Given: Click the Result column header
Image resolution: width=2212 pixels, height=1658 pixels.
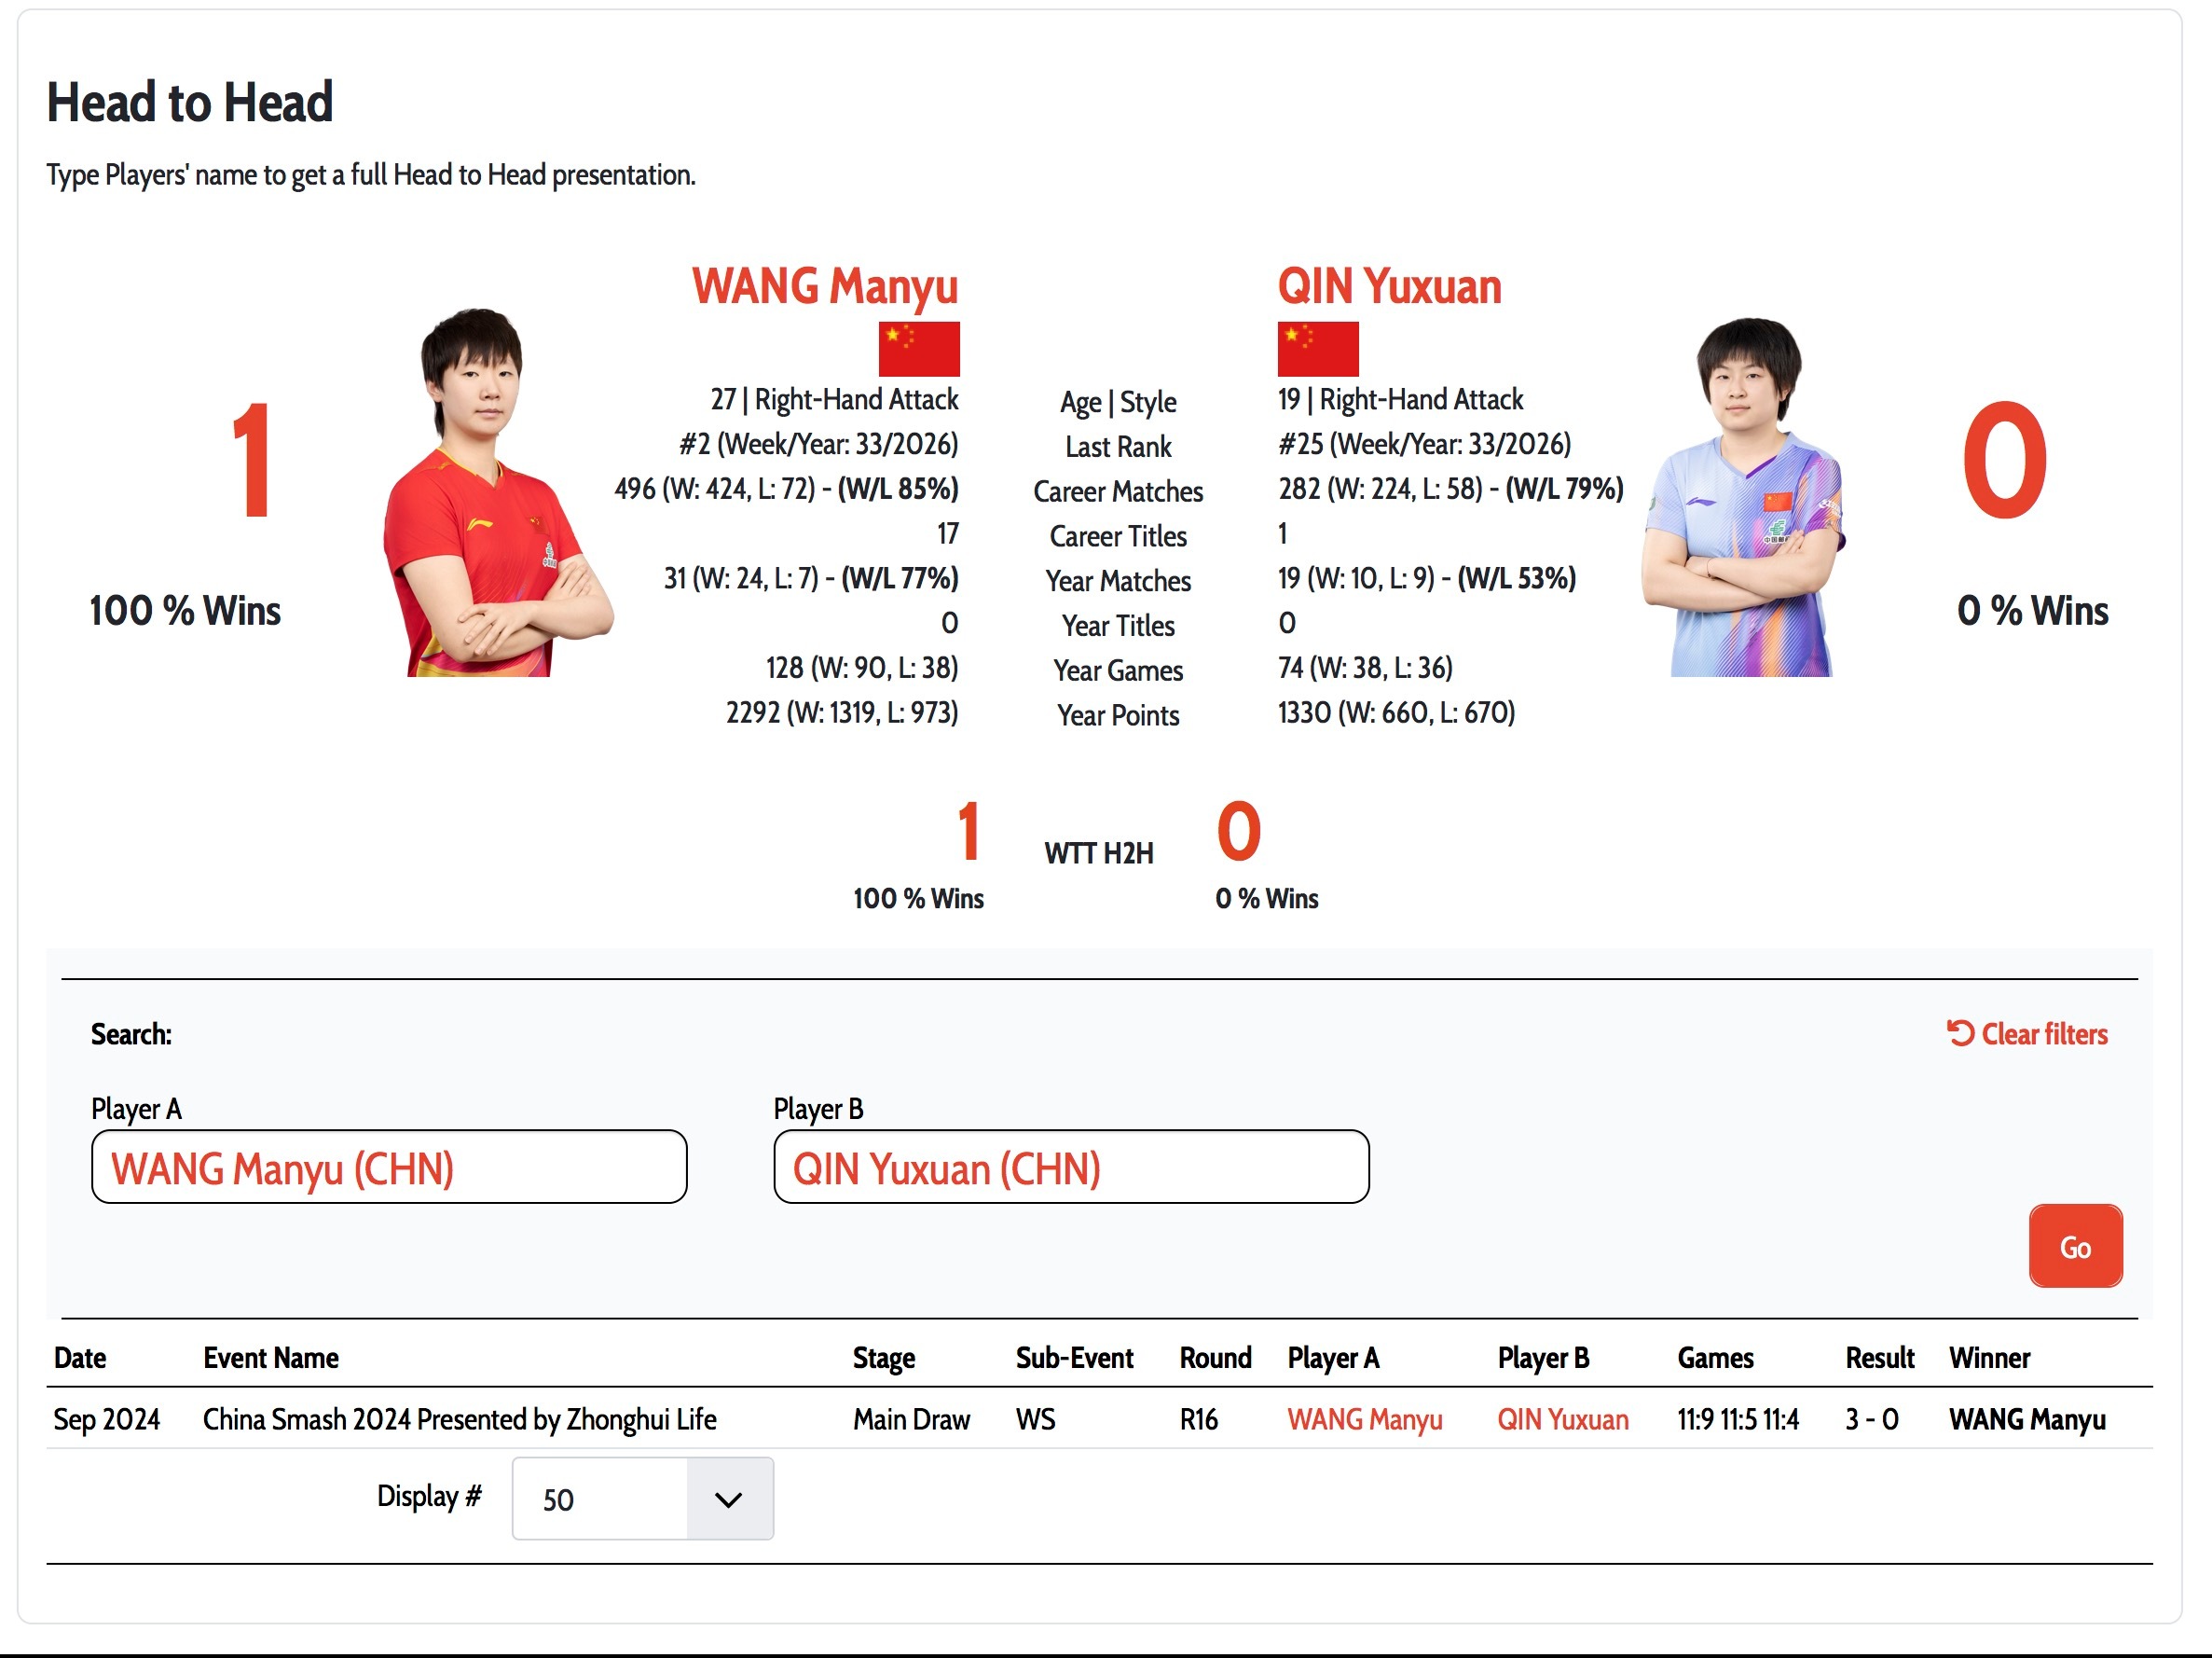Looking at the screenshot, I should click(x=1880, y=1358).
